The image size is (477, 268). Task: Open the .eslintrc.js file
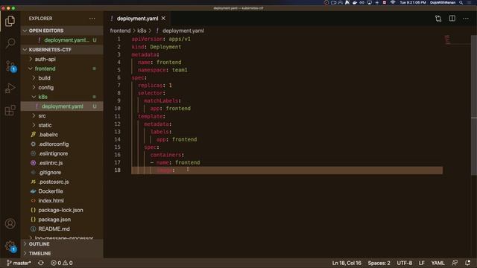click(x=62, y=163)
